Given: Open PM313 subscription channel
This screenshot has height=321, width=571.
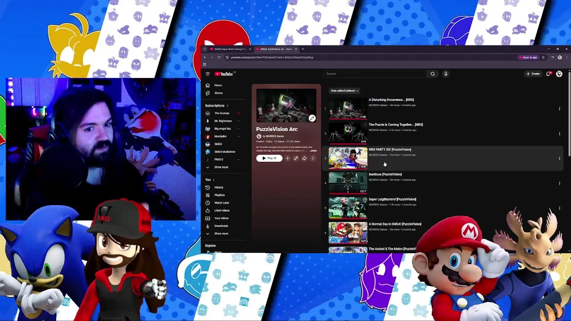Looking at the screenshot, I should [223, 159].
